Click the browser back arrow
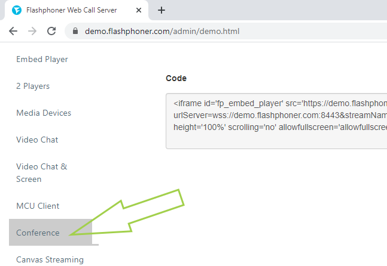Viewport: 387px width, 266px height. 13,31
